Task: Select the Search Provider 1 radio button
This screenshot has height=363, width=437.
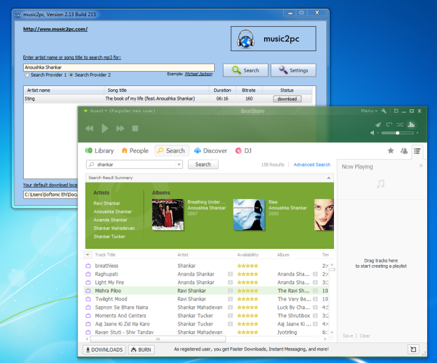Action: point(27,75)
